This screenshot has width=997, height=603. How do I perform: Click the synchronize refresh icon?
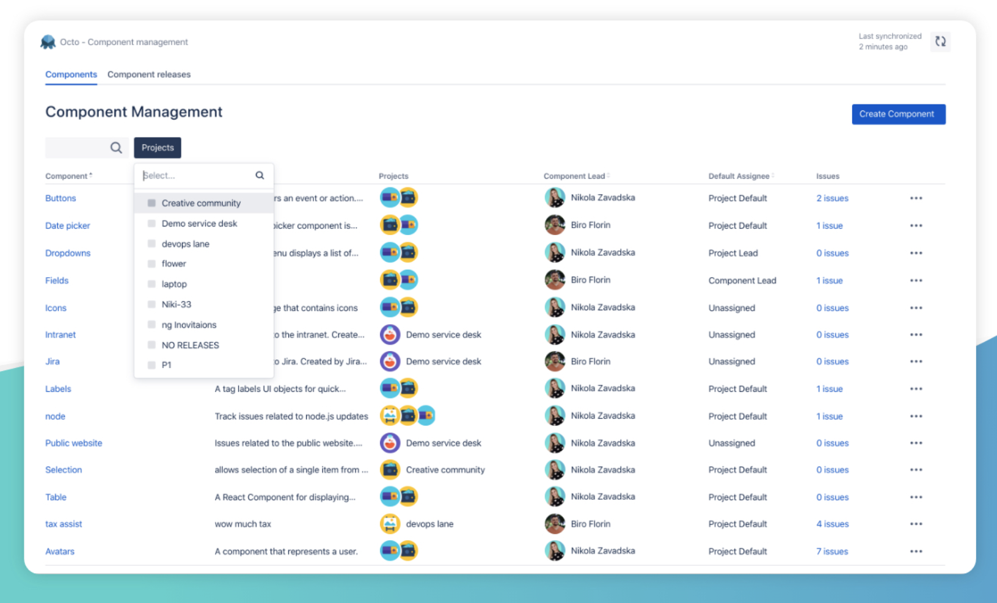[940, 42]
